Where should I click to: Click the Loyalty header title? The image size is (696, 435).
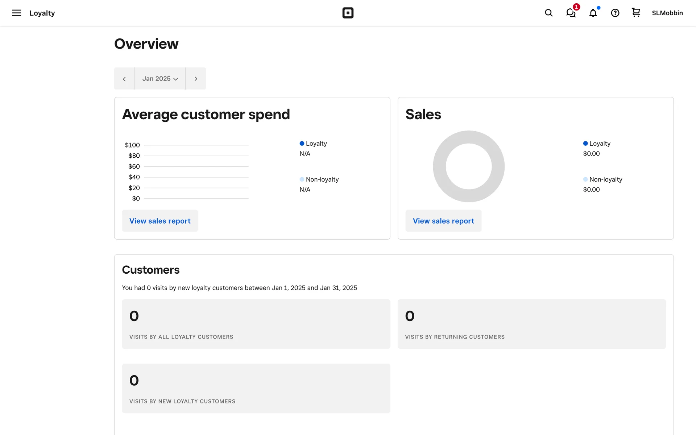[42, 13]
